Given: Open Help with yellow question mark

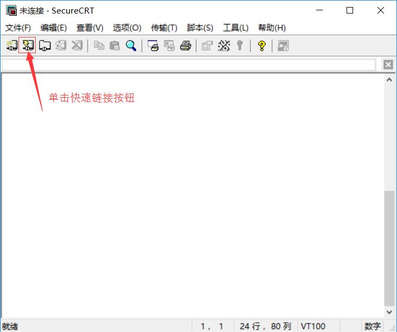Looking at the screenshot, I should [x=261, y=46].
